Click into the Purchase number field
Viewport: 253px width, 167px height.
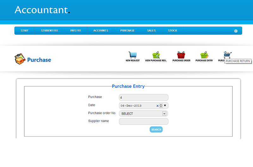[x=144, y=97]
